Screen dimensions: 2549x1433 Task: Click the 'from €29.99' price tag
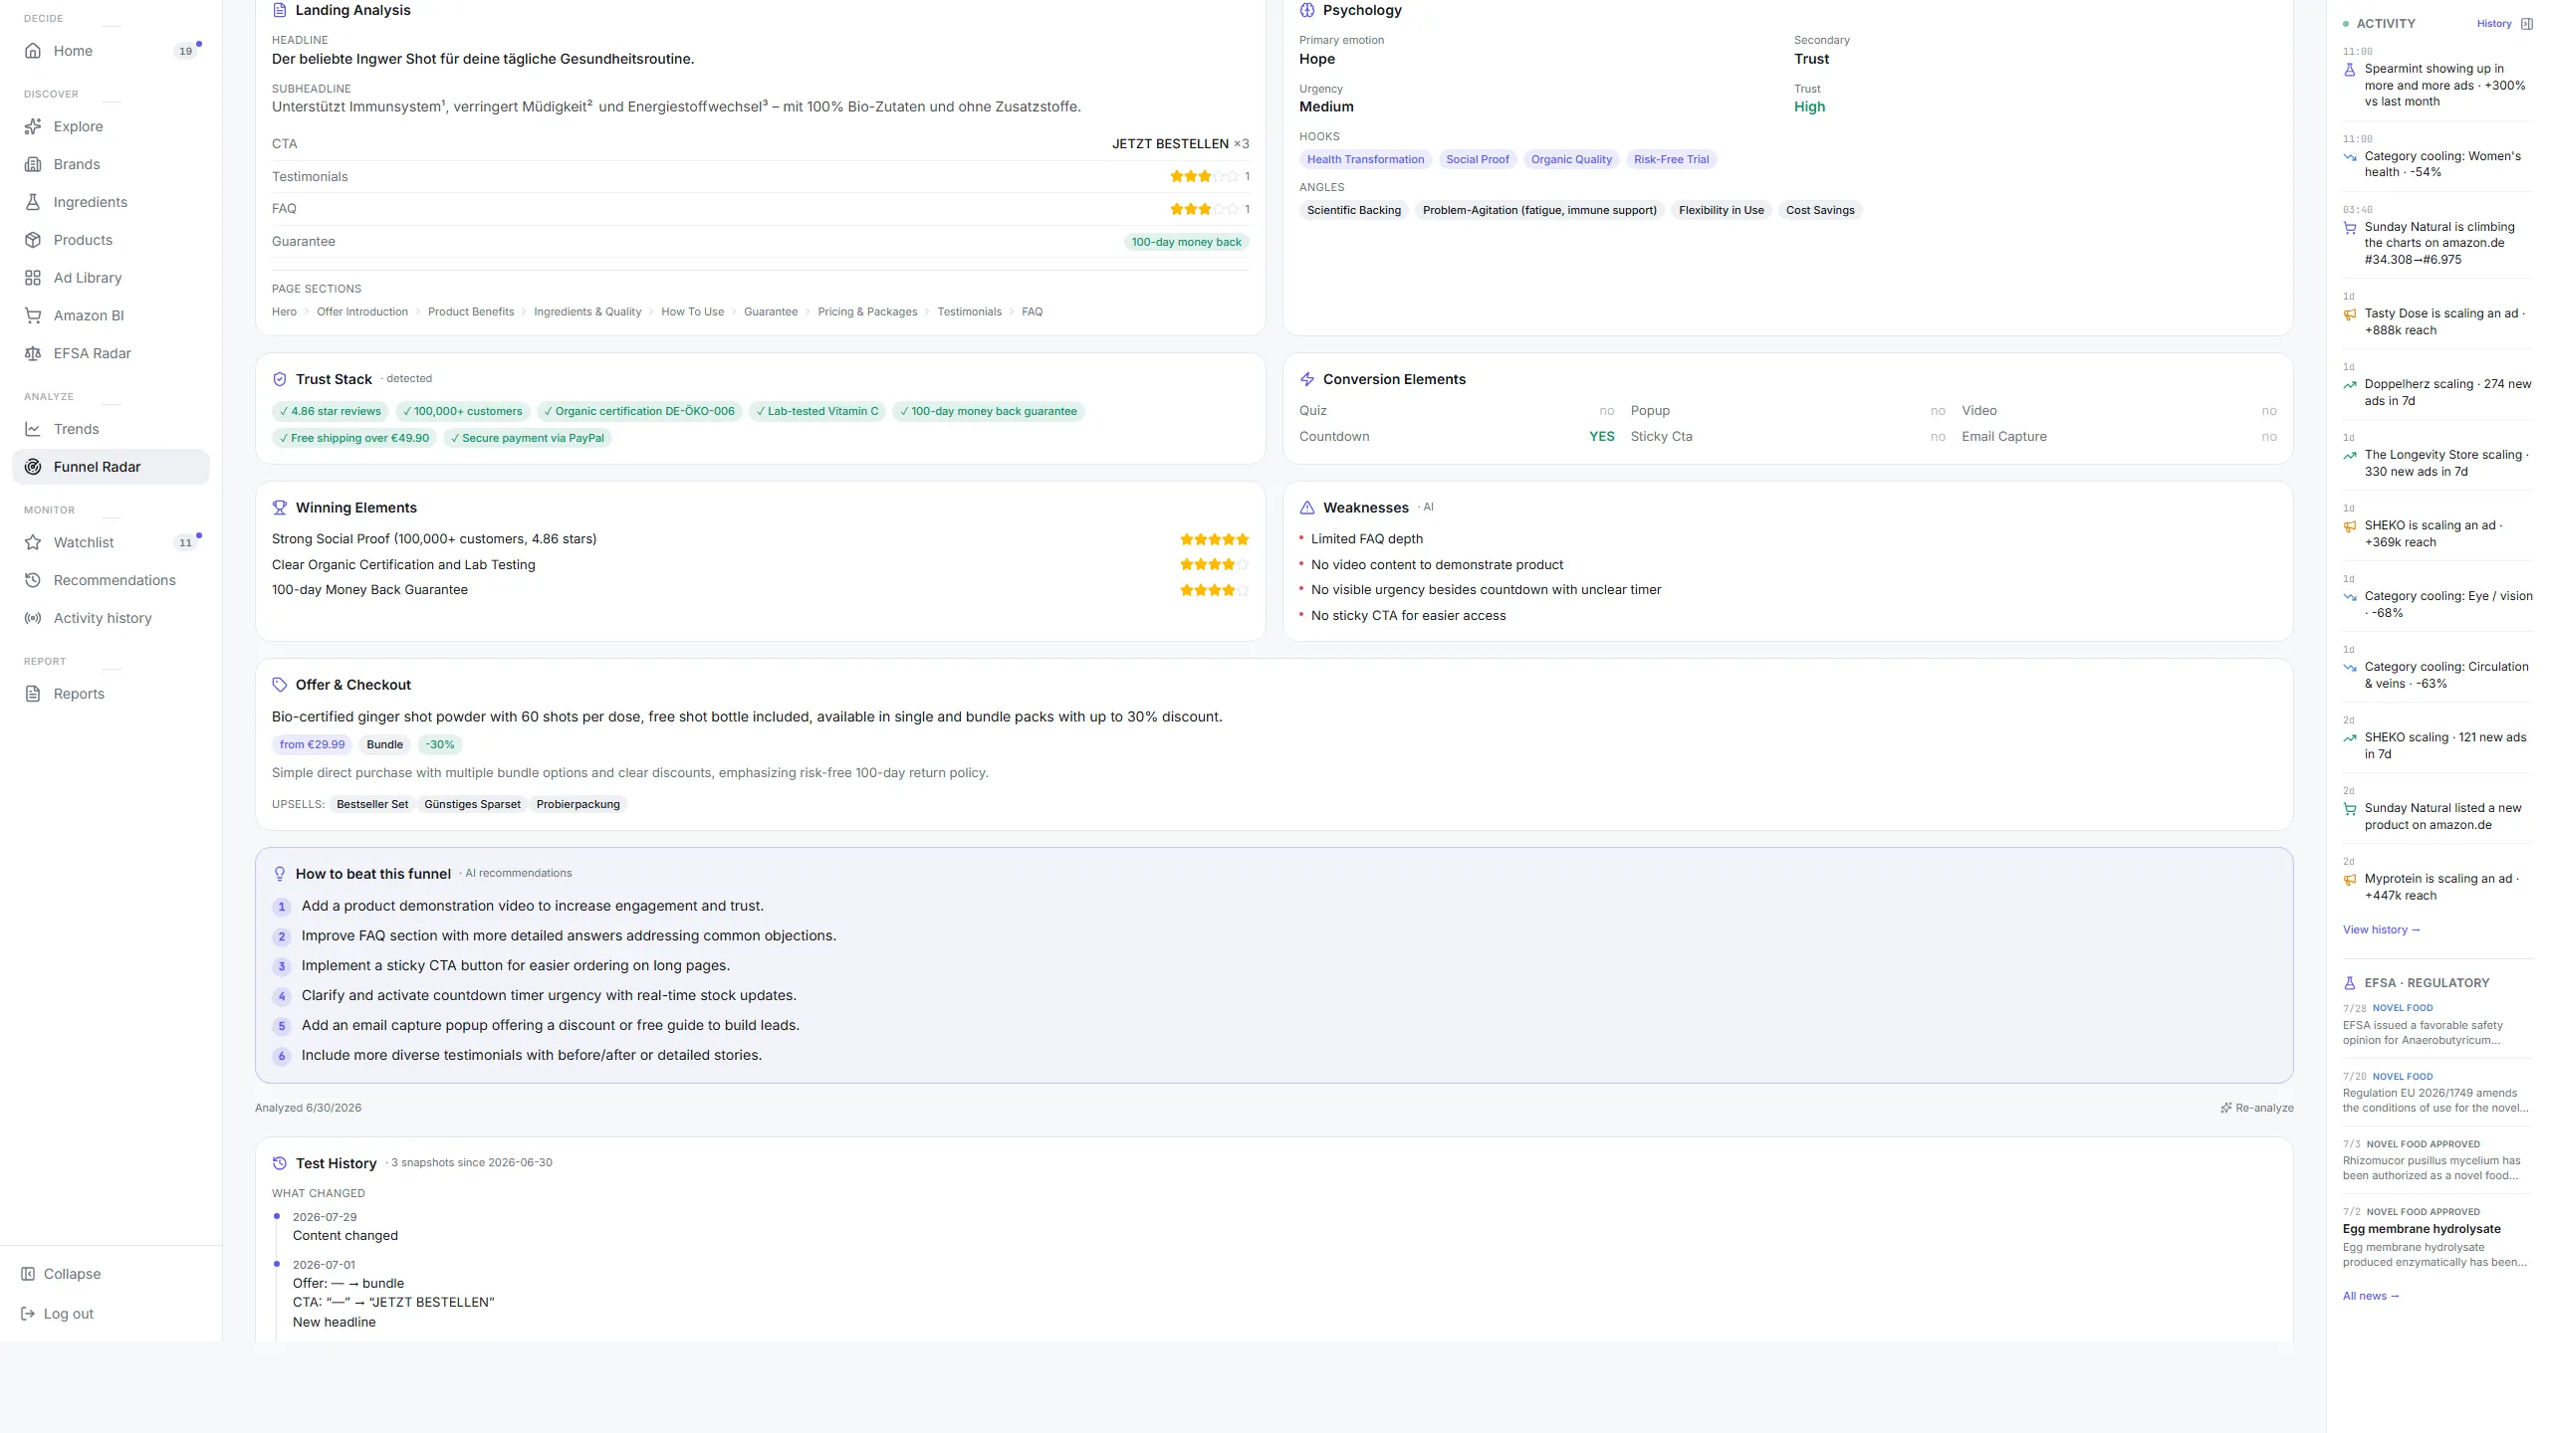(x=312, y=744)
